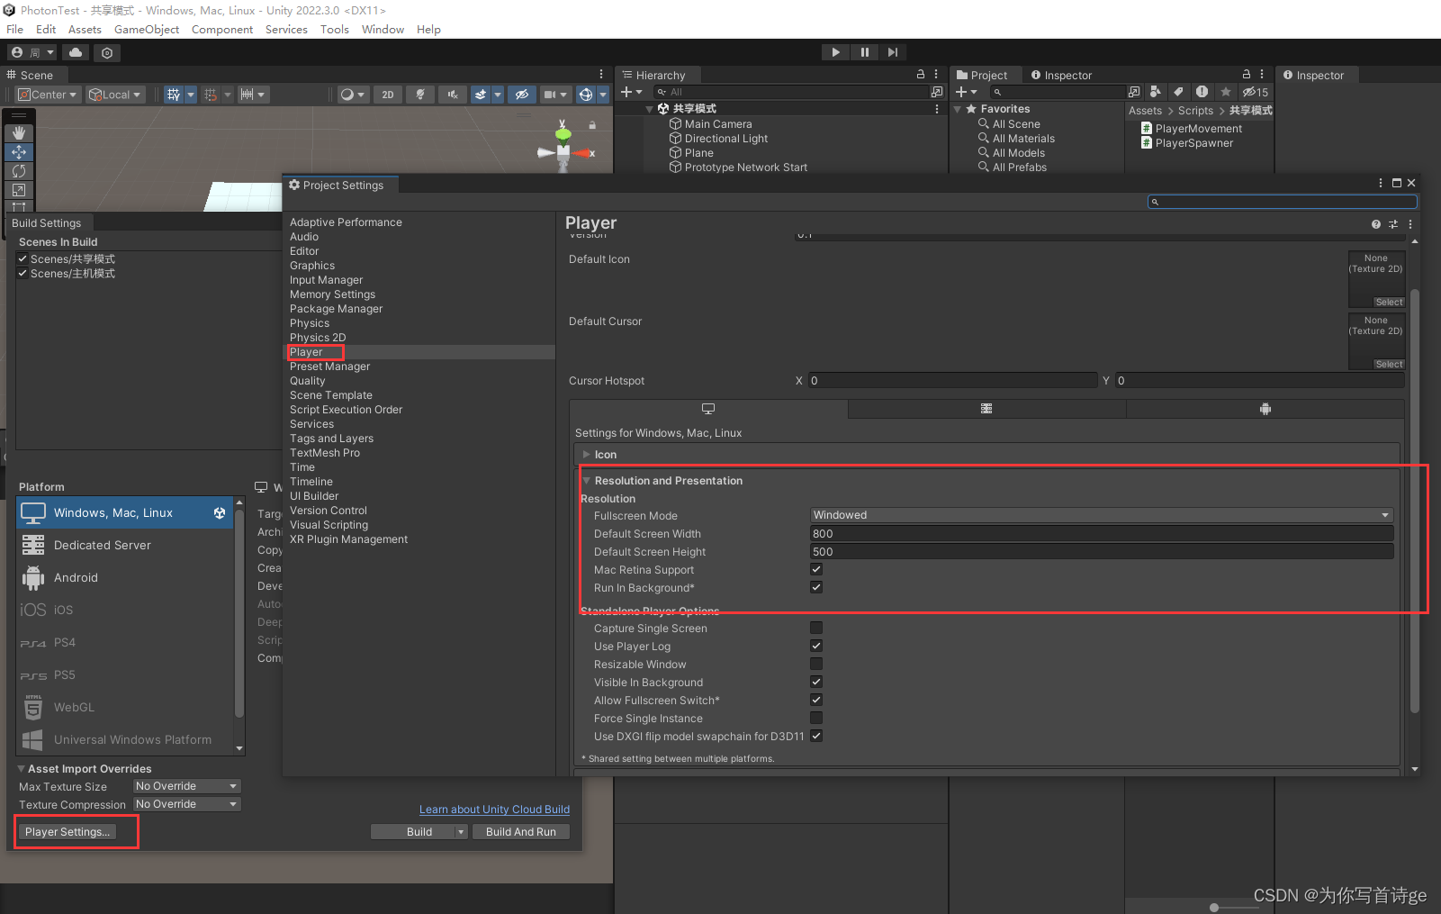Image resolution: width=1441 pixels, height=914 pixels.
Task: Switch to Android platform settings tab
Action: click(1265, 409)
